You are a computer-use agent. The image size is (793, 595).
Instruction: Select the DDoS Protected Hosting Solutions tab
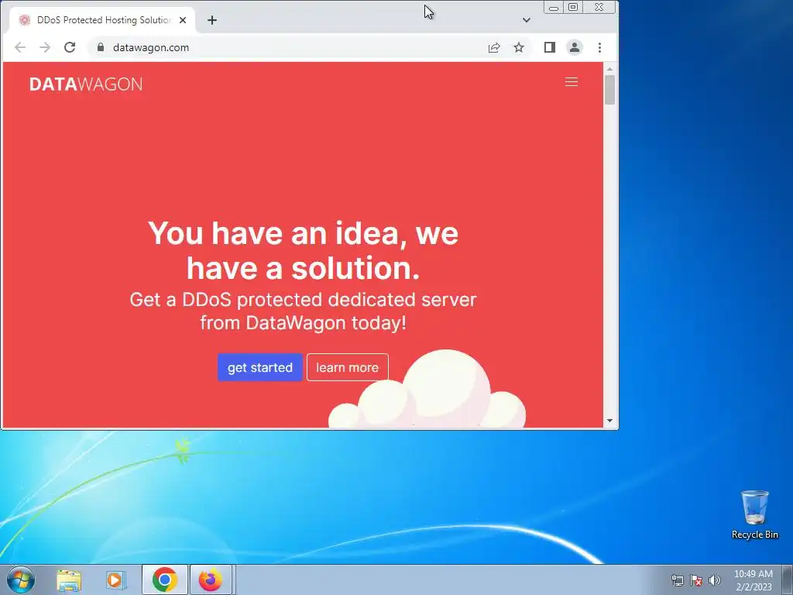[103, 20]
